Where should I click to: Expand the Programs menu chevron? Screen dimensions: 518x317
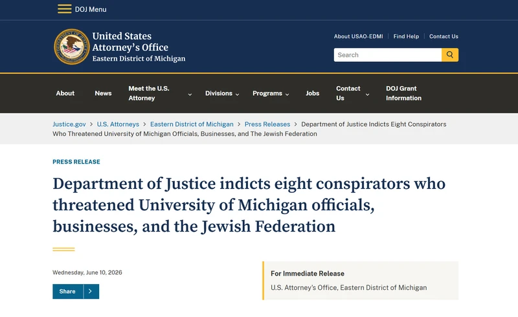tap(287, 94)
